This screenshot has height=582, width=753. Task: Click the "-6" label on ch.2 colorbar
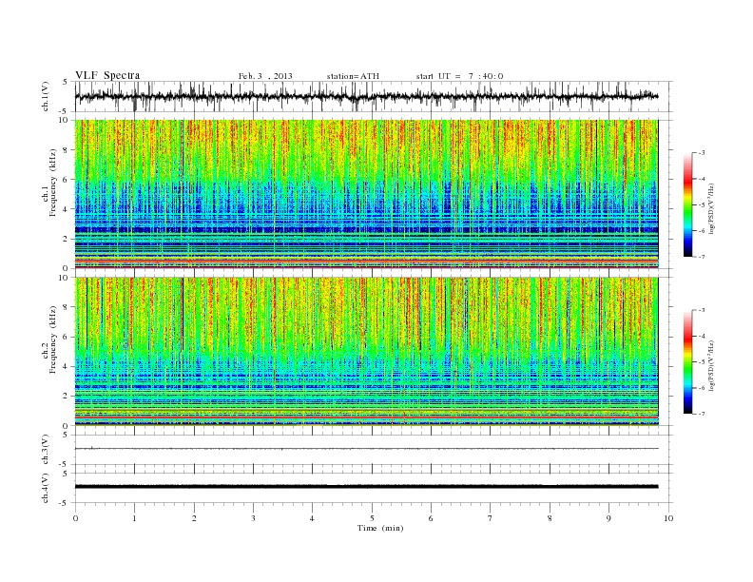pyautogui.click(x=702, y=388)
